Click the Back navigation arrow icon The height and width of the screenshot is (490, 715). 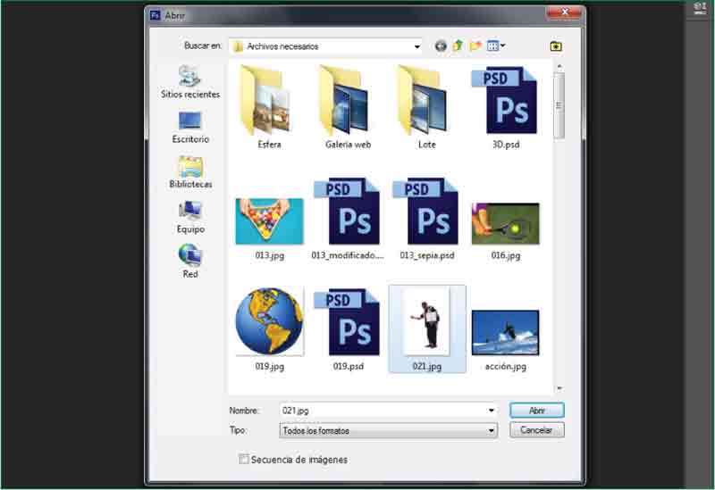point(441,46)
